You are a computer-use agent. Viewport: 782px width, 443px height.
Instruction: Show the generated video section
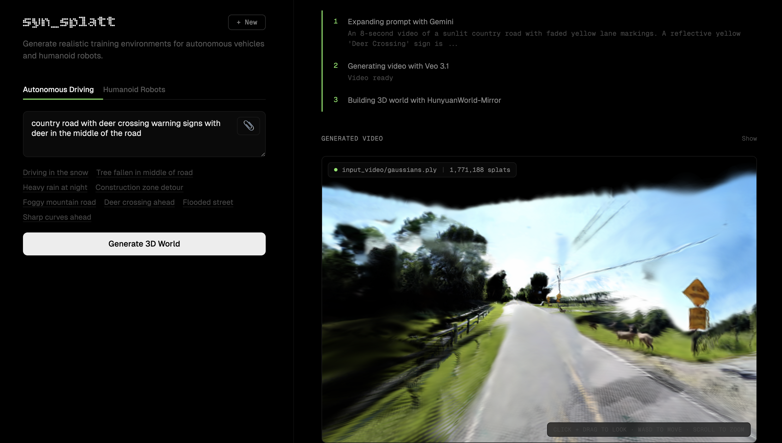pyautogui.click(x=749, y=139)
